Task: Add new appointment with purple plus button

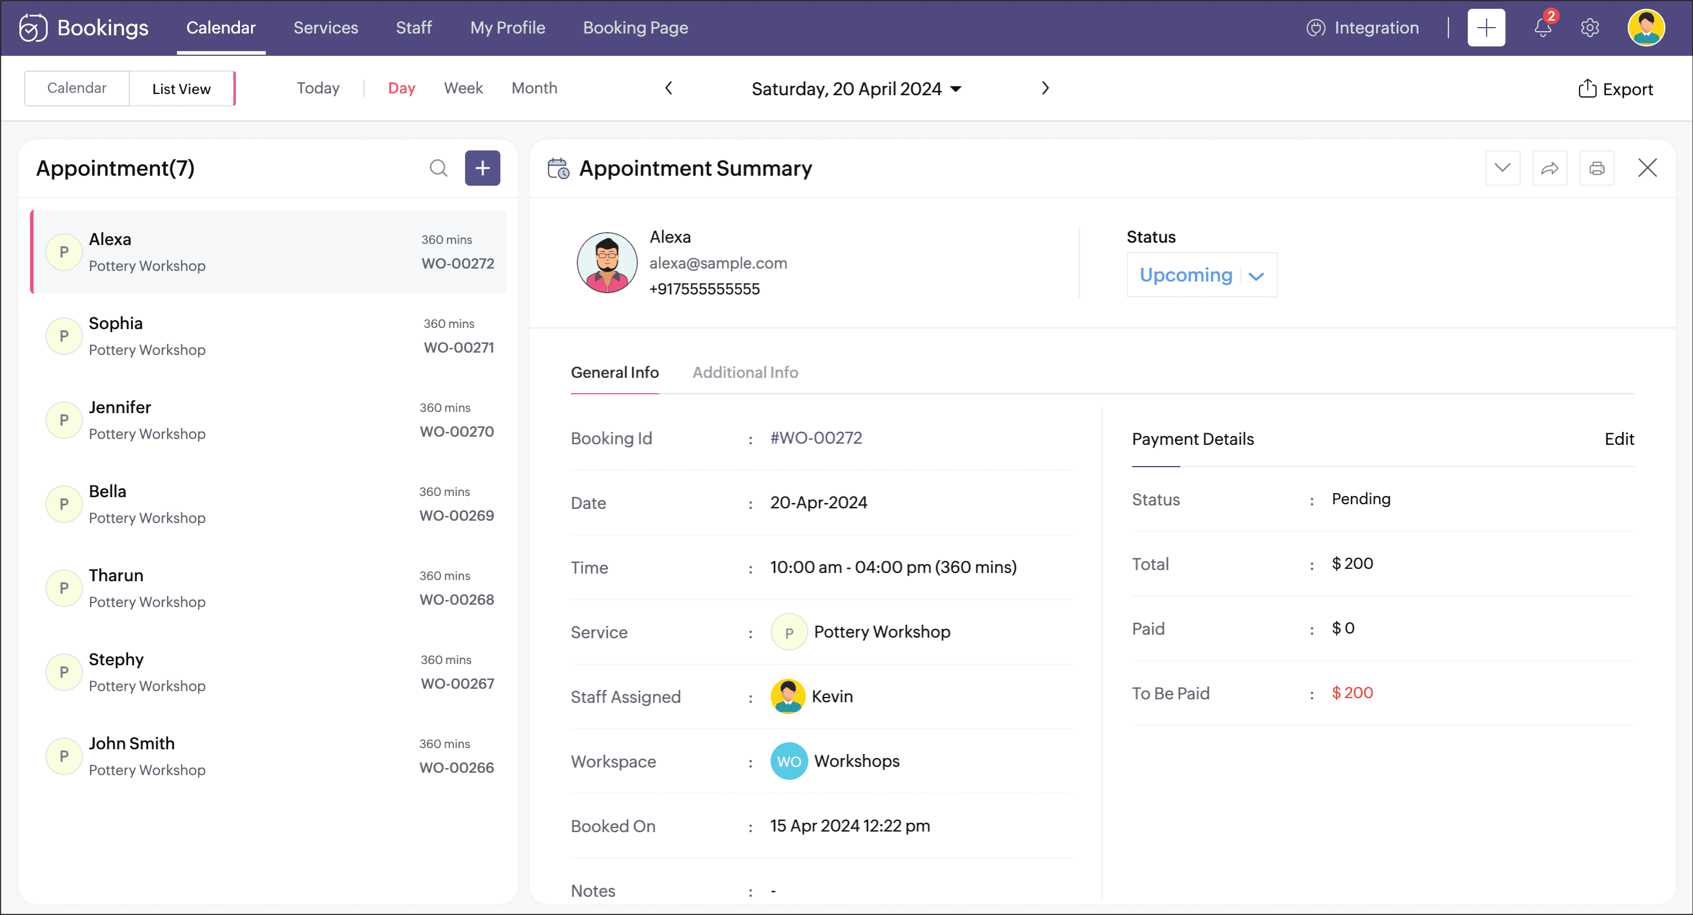Action: 482,168
